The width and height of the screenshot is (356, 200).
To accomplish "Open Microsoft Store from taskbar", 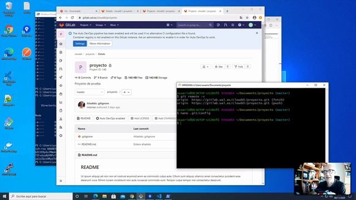I will tap(113, 196).
